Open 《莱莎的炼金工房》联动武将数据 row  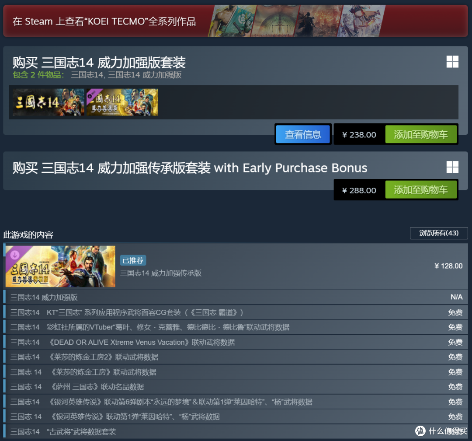click(x=236, y=372)
